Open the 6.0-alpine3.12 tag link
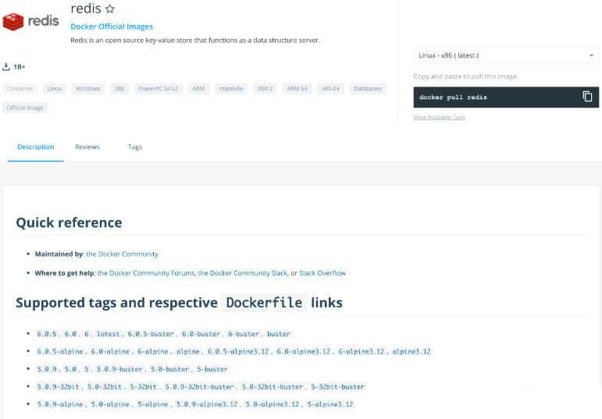602x419 pixels. (x=304, y=351)
